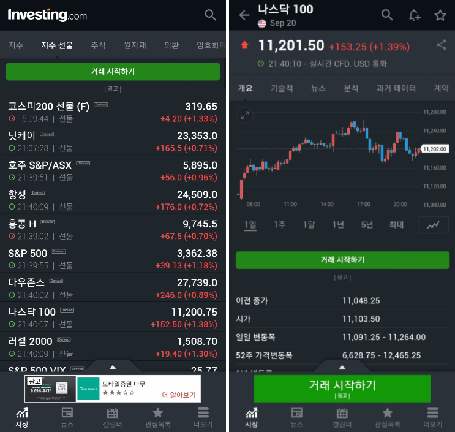Screen dimensions: 455x432
Task: Open the 코스피200 선물 (F) row
Action: click(113, 112)
